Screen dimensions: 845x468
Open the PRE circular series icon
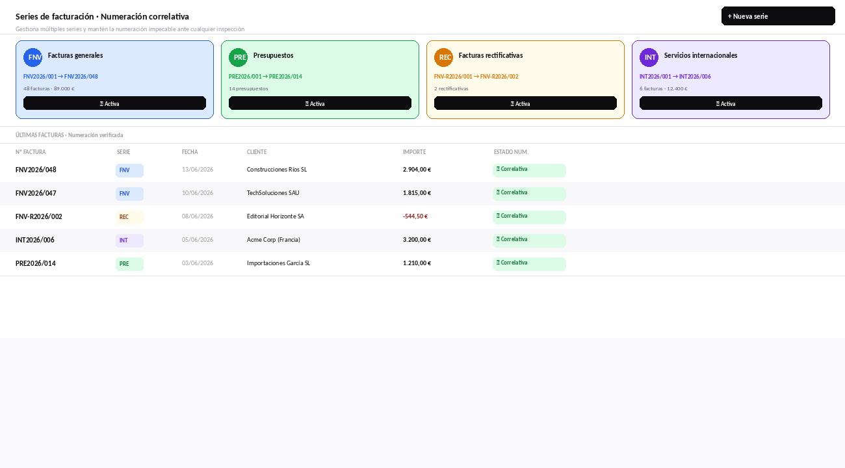point(238,57)
